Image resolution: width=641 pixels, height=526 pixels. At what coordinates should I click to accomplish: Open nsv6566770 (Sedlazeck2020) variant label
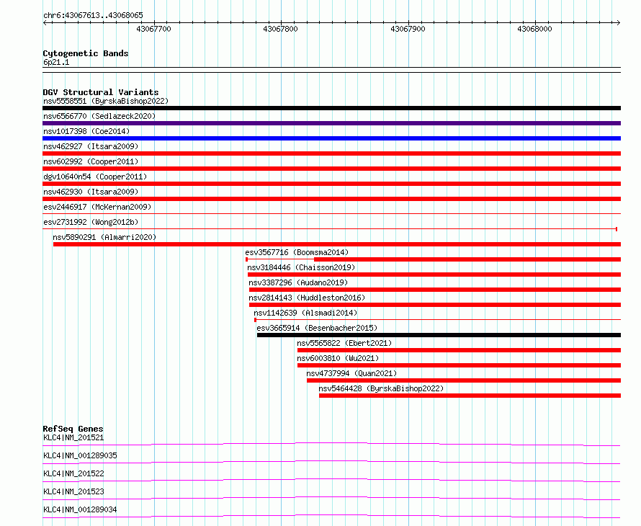99,116
